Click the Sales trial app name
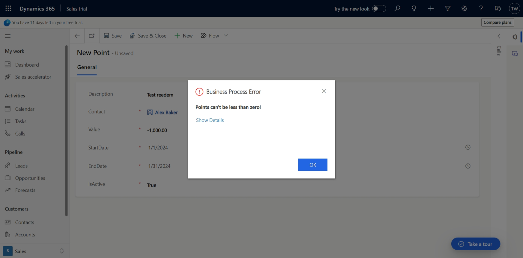 (76, 9)
